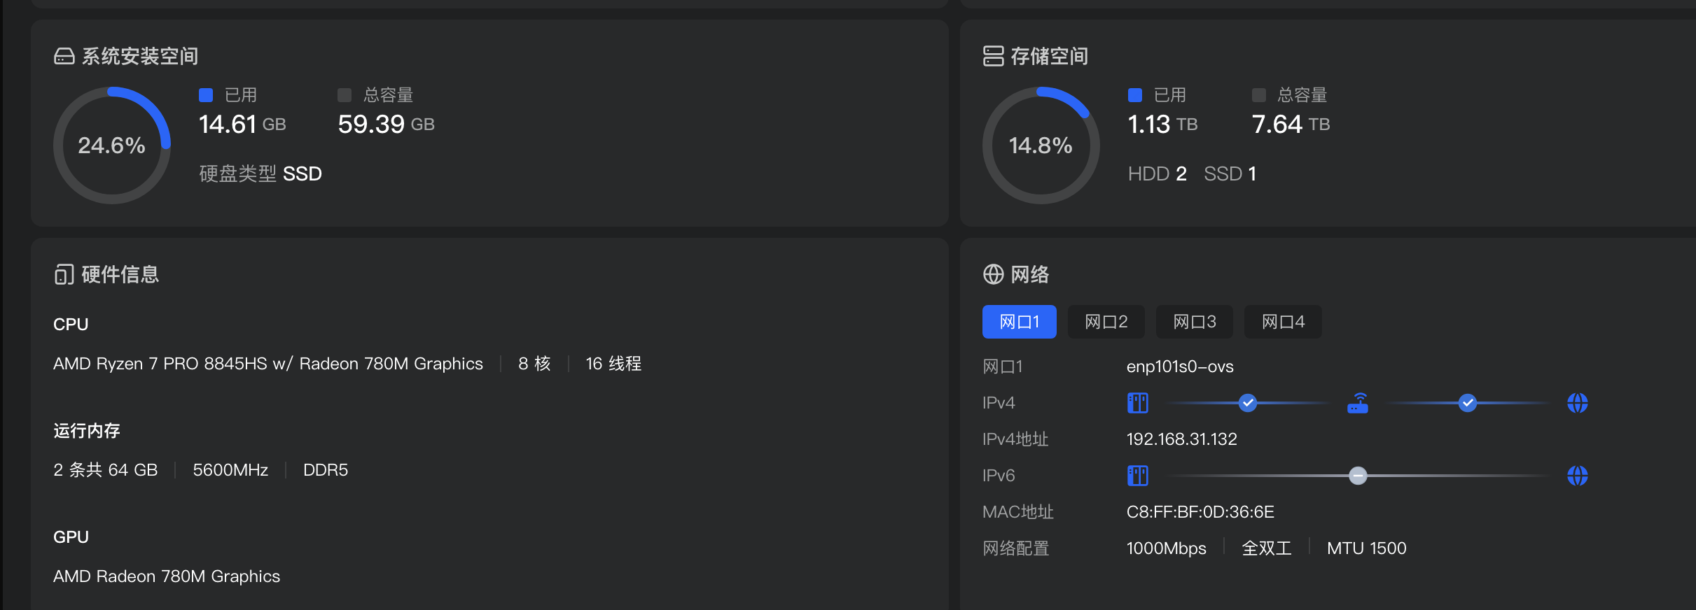The width and height of the screenshot is (1696, 610).
Task: Click the 24.6% system usage ring
Action: pos(111,146)
